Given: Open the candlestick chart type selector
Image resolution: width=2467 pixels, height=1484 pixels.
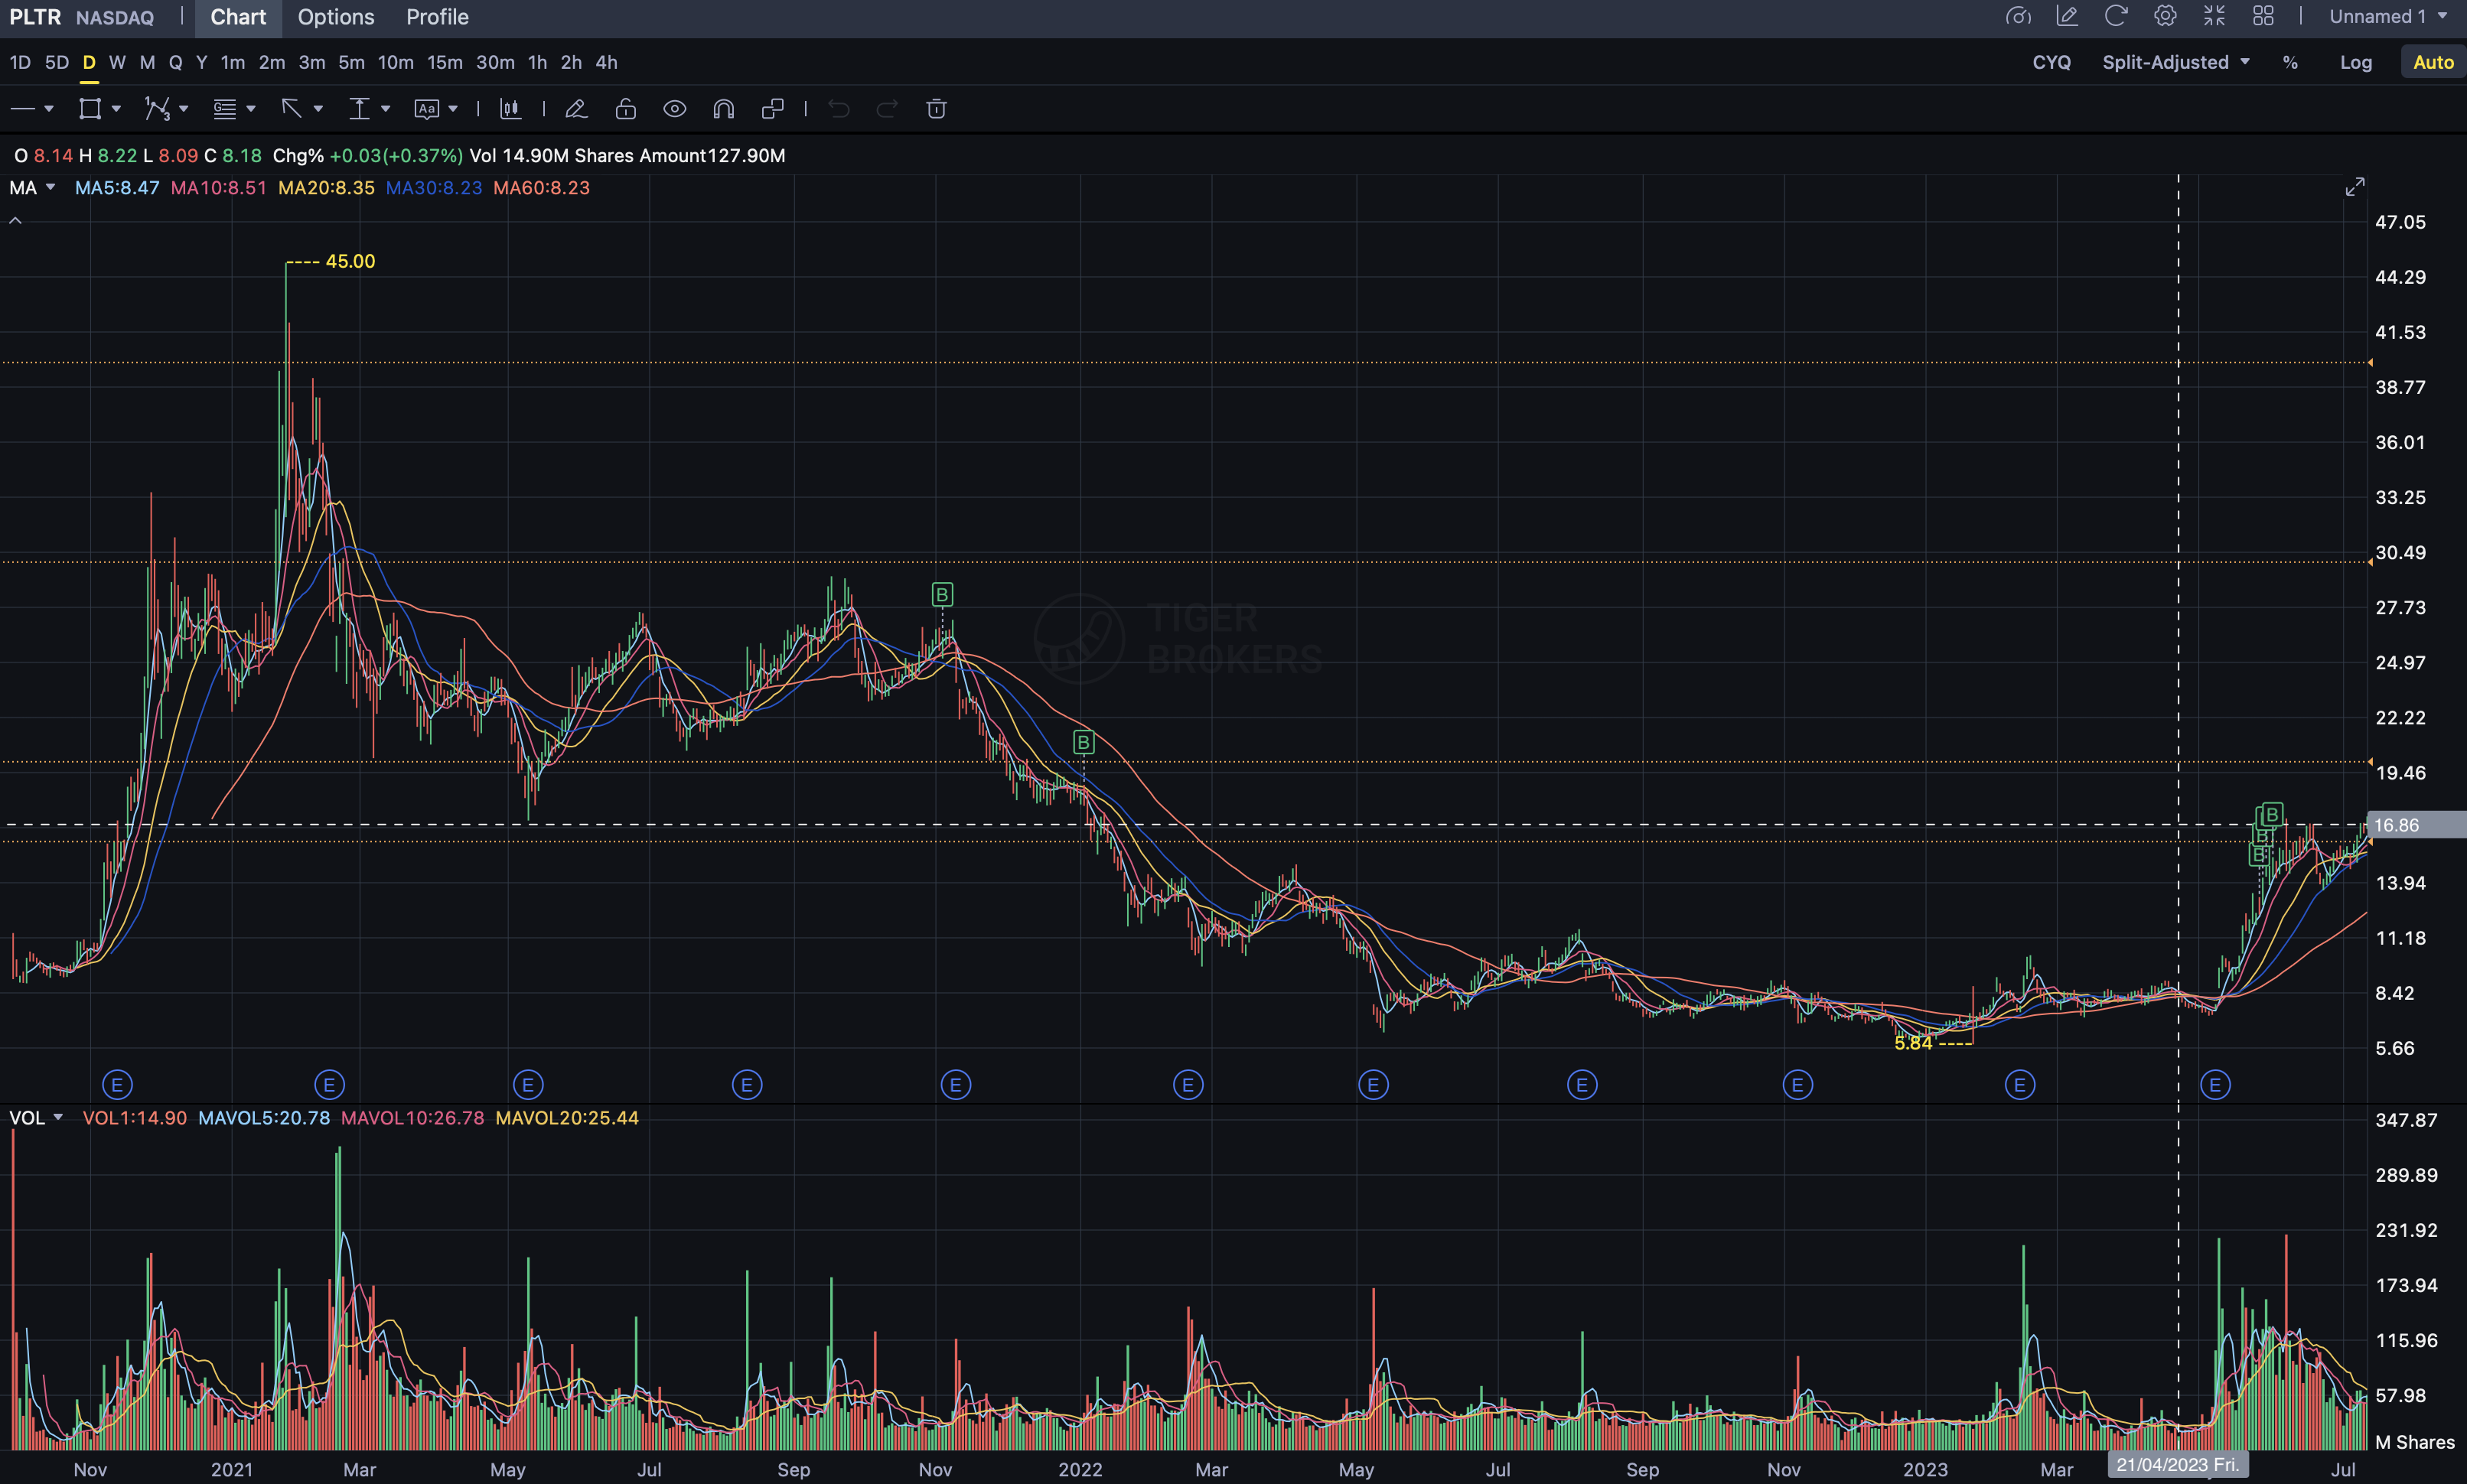Looking at the screenshot, I should 511,109.
